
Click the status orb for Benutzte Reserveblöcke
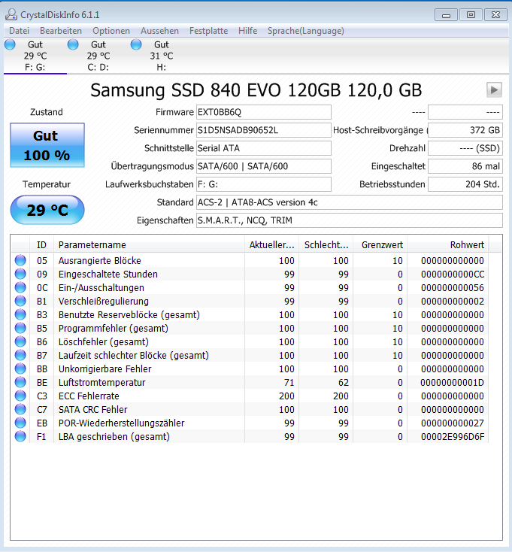(20, 314)
